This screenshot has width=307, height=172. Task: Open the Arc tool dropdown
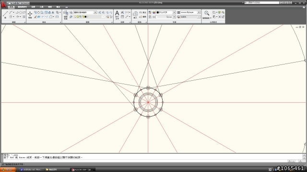click(x=13, y=12)
